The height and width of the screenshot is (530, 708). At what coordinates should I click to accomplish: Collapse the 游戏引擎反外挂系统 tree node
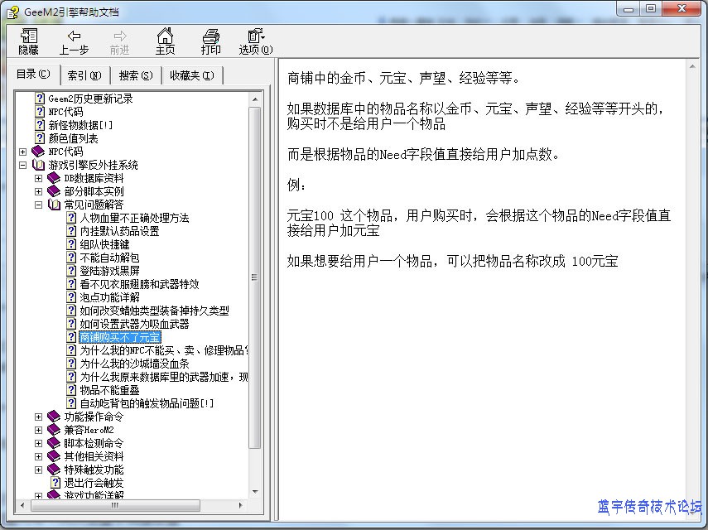23,165
